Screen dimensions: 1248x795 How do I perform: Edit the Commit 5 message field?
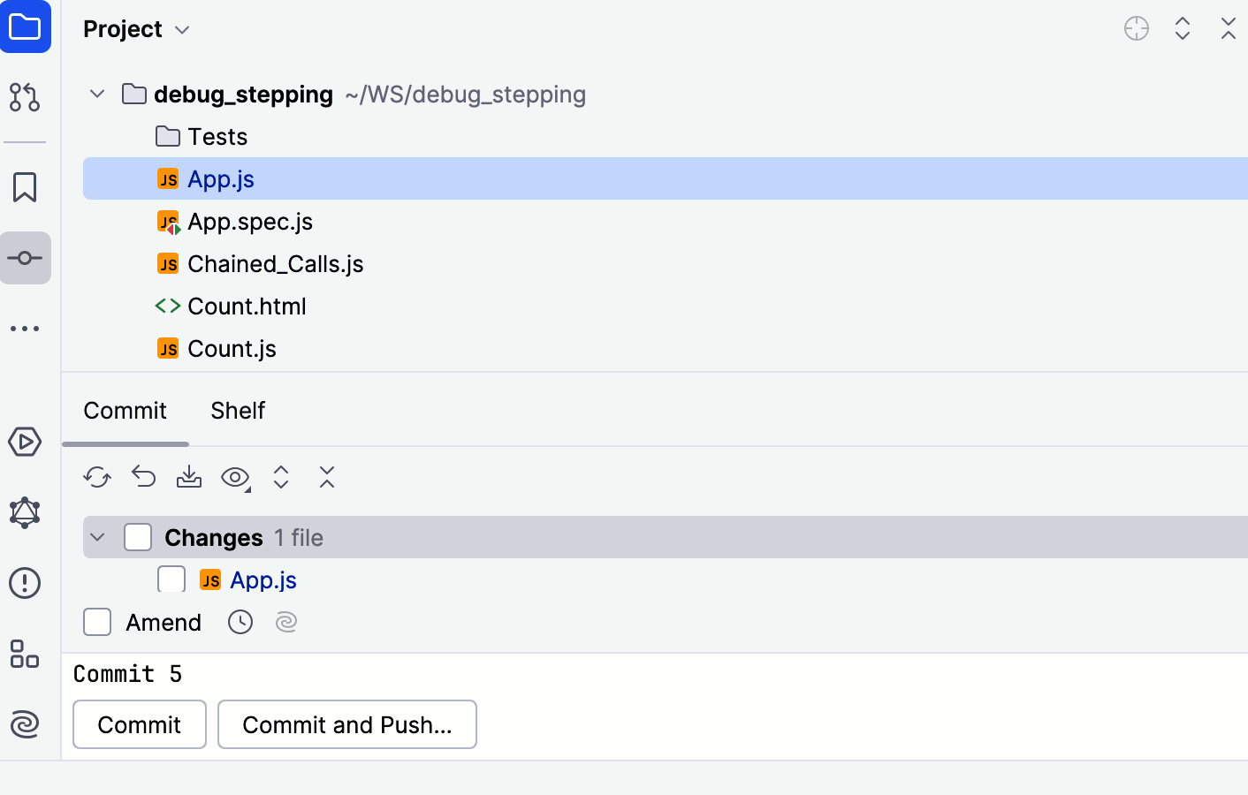pyautogui.click(x=128, y=674)
